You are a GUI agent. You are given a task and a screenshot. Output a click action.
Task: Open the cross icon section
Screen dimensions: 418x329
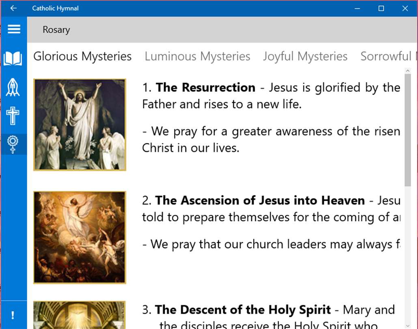[13, 116]
